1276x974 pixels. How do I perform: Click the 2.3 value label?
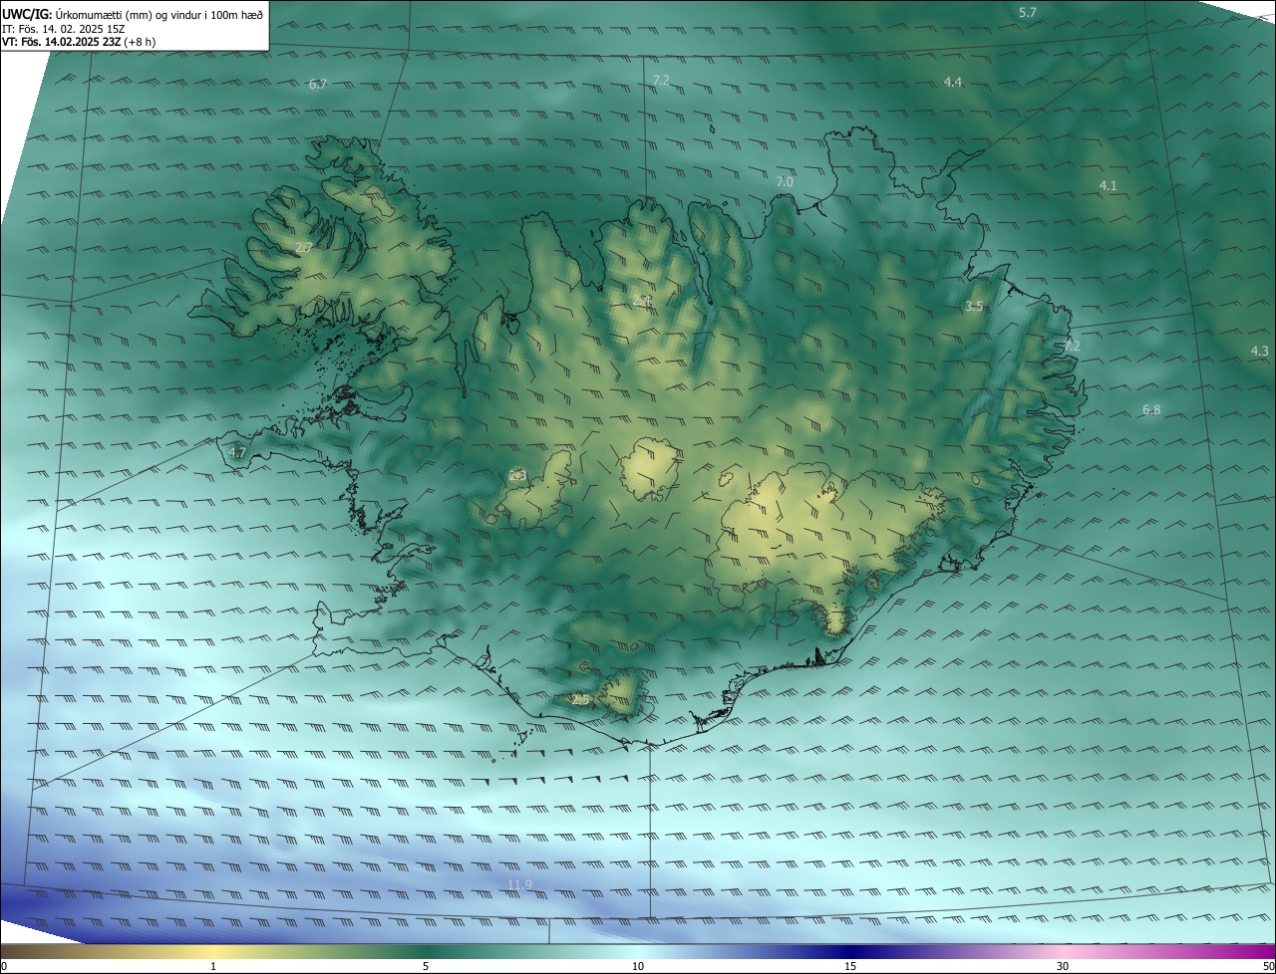click(x=517, y=475)
